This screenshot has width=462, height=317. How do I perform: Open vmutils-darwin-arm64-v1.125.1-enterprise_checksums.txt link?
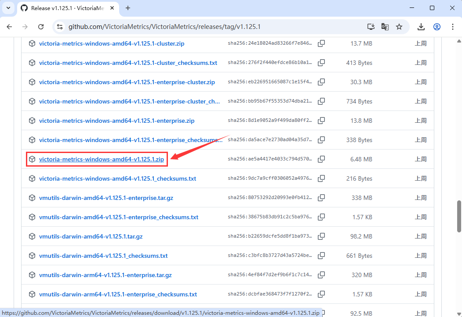pos(118,294)
